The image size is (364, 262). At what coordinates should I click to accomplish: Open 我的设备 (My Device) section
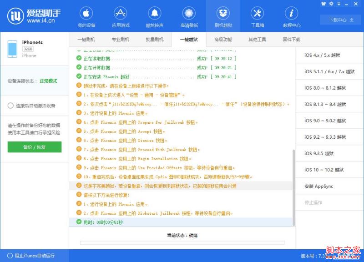tap(86, 17)
